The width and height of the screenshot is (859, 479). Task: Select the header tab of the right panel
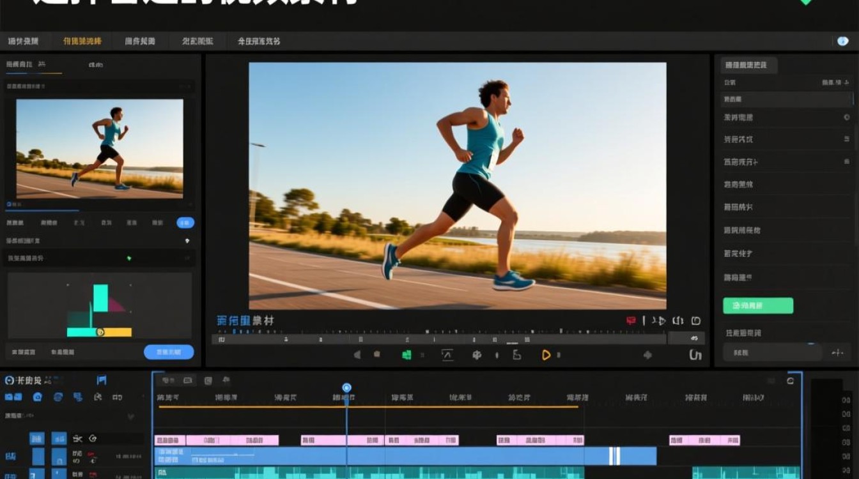(x=749, y=65)
